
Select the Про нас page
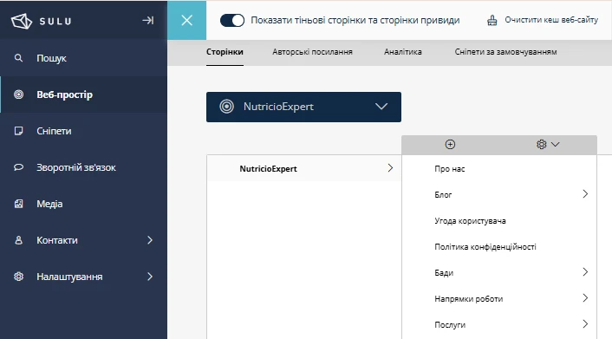tap(499, 169)
